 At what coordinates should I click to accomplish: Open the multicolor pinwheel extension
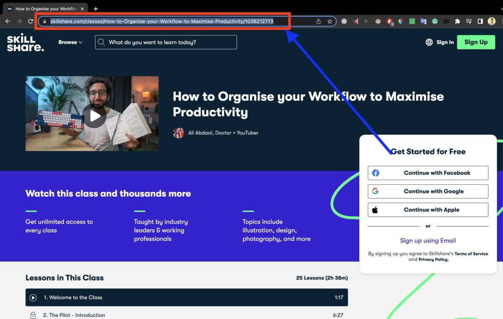click(x=401, y=21)
